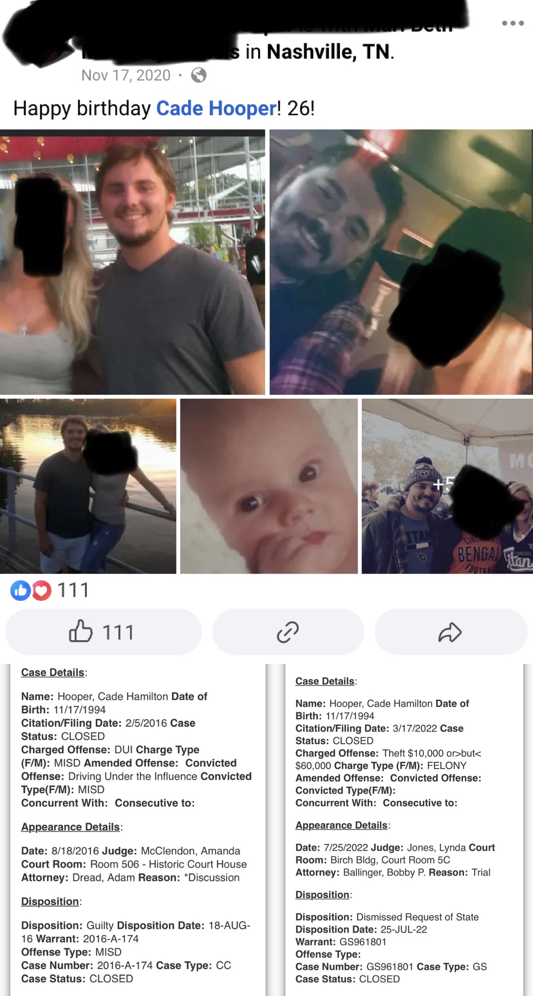Open the baby close-up photo
The image size is (533, 996).
[x=269, y=486]
